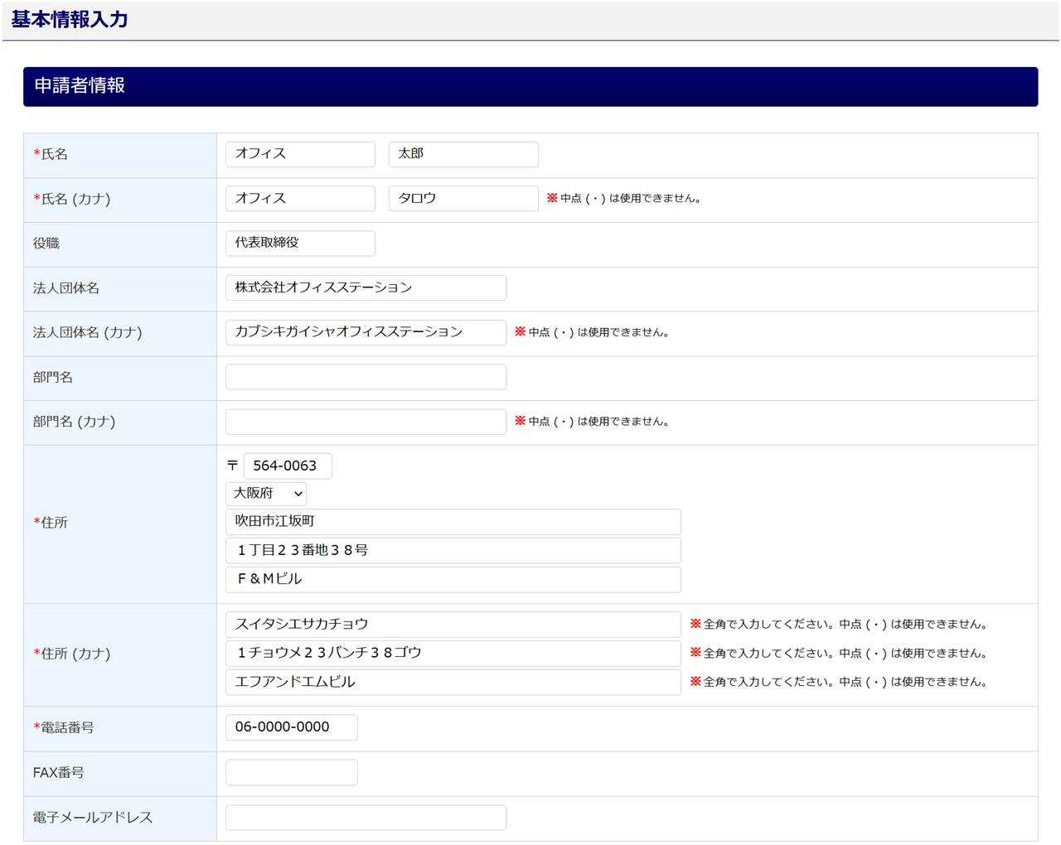Click the postal code field 564-0063
This screenshot has width=1061, height=845.
click(x=287, y=466)
